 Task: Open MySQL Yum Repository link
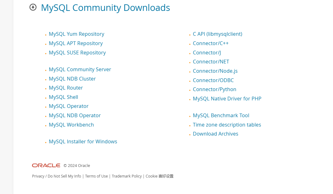77,34
